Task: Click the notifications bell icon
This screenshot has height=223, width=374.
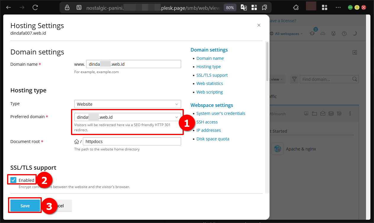Action: 312,34
